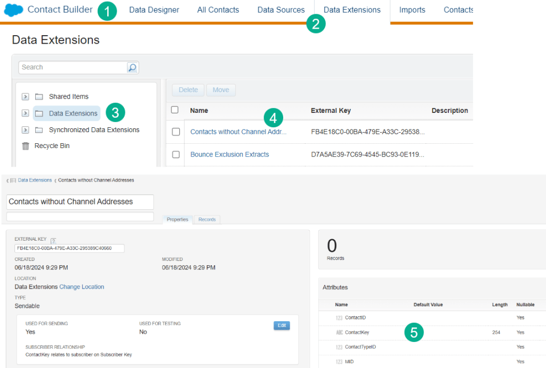546x368 pixels.
Task: Check the Contacts without Channel Addresses row
Action: pos(176,132)
